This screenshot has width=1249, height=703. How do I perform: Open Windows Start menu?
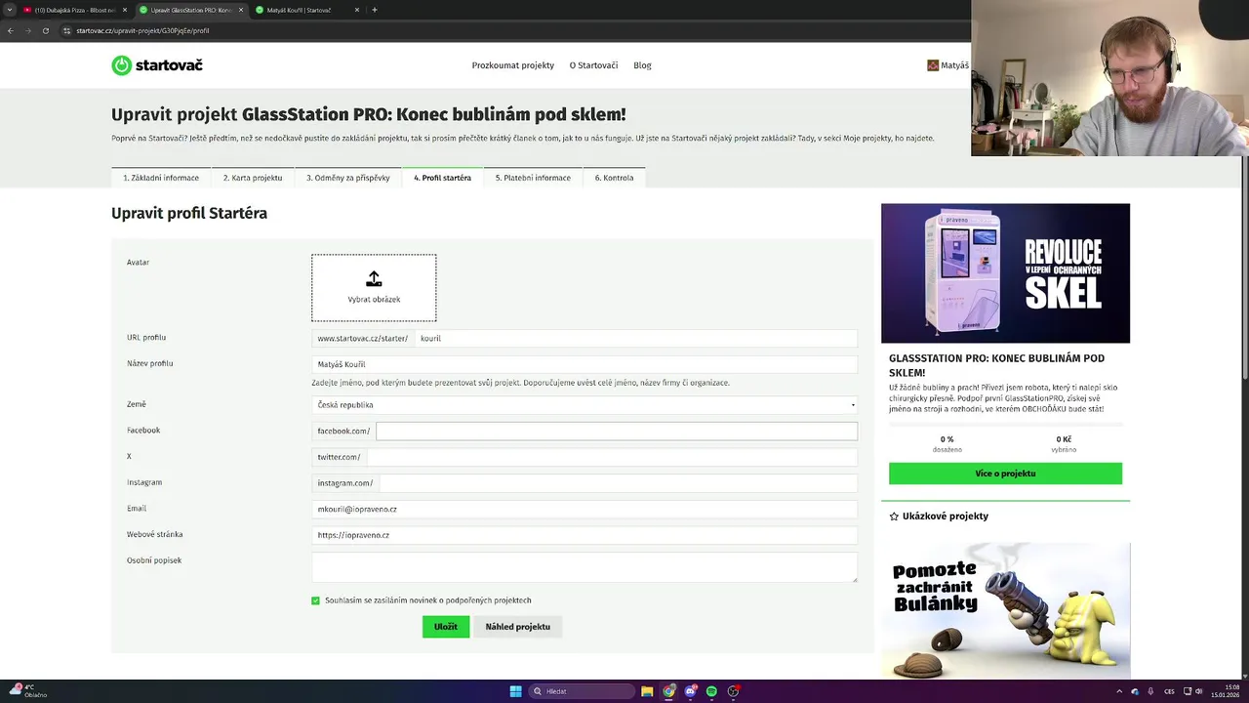(x=515, y=691)
